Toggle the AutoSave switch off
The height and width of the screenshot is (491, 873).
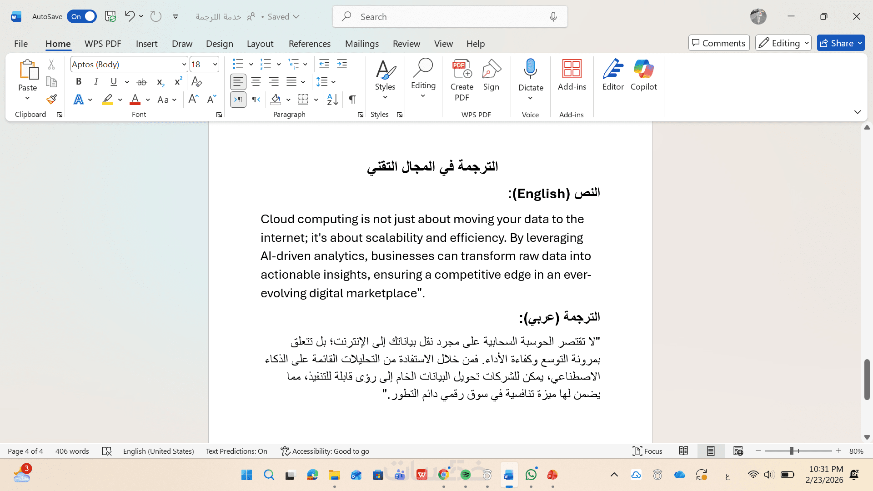tap(82, 16)
